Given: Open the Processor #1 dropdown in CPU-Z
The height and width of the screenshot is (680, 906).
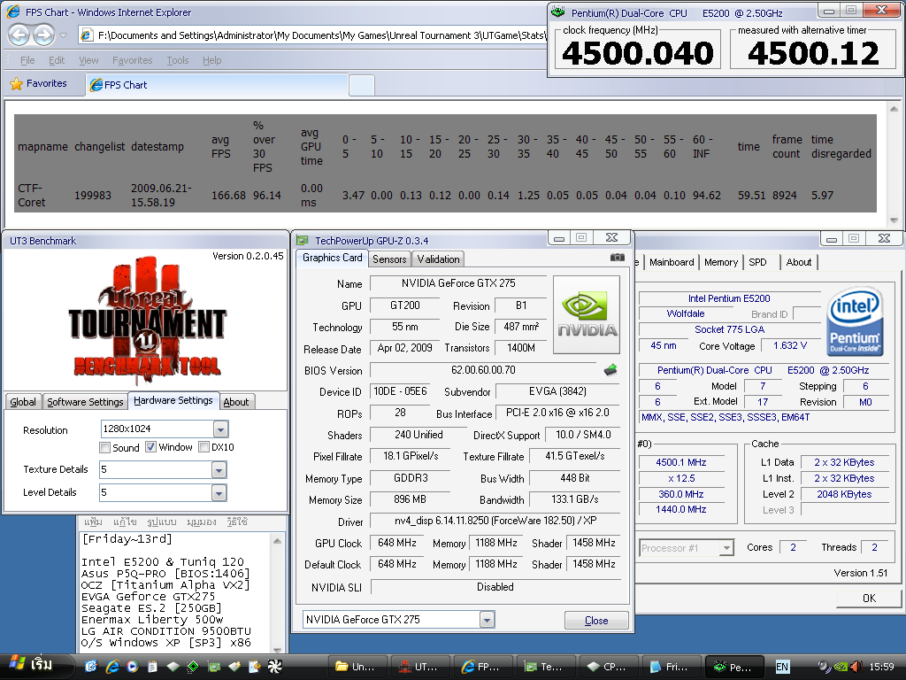Looking at the screenshot, I should click(x=727, y=547).
